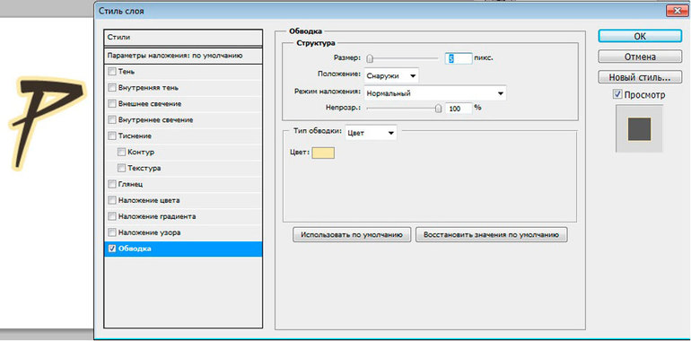Click Использовать по умолчанию button
691x341 pixels.
tap(352, 235)
